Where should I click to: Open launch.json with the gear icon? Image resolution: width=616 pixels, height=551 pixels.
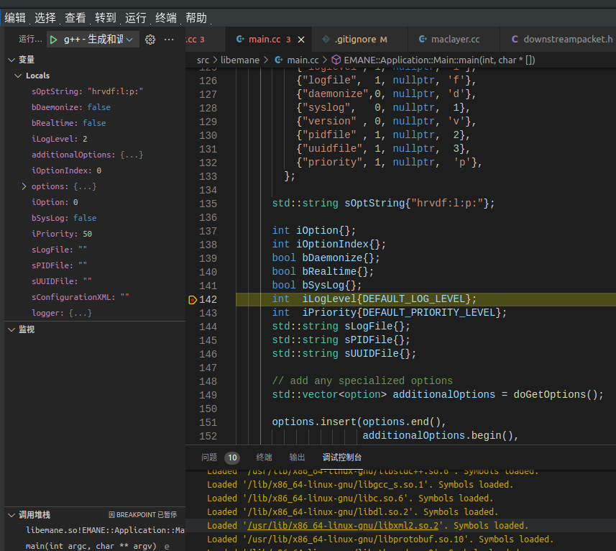150,40
